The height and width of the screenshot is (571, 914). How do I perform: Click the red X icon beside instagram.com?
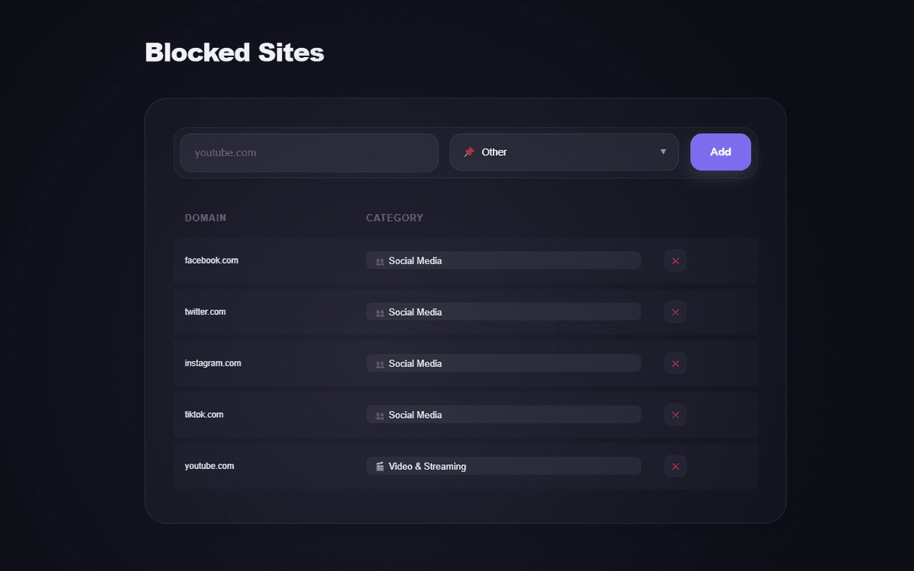point(675,363)
